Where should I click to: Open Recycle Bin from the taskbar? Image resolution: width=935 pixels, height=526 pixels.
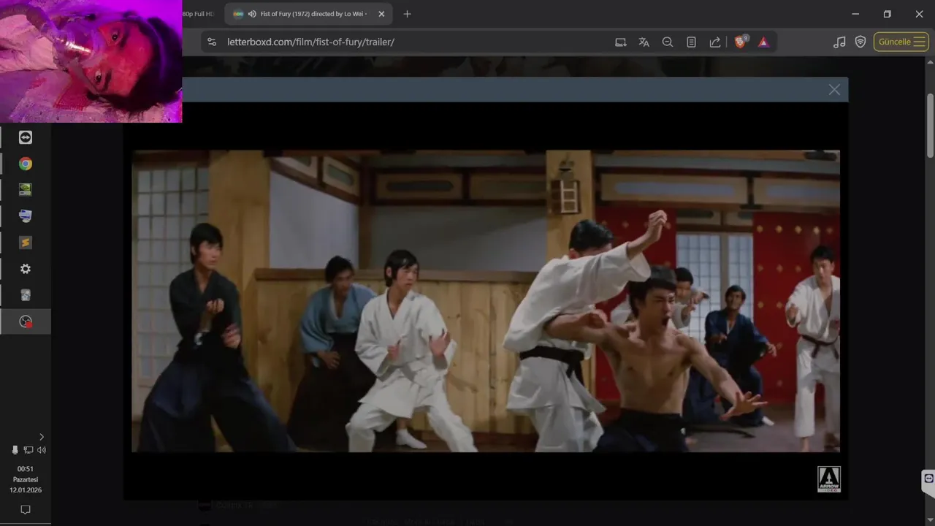pos(26,295)
